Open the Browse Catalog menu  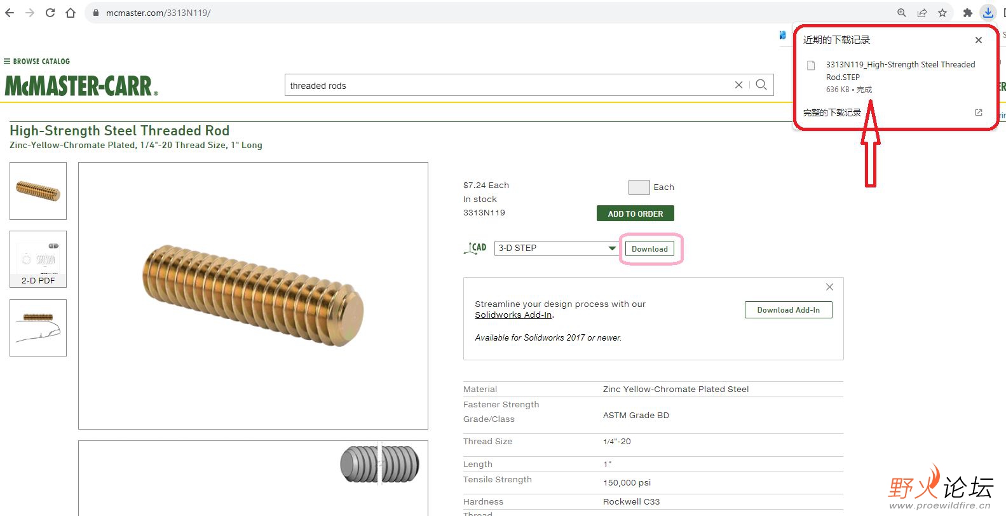(x=37, y=62)
